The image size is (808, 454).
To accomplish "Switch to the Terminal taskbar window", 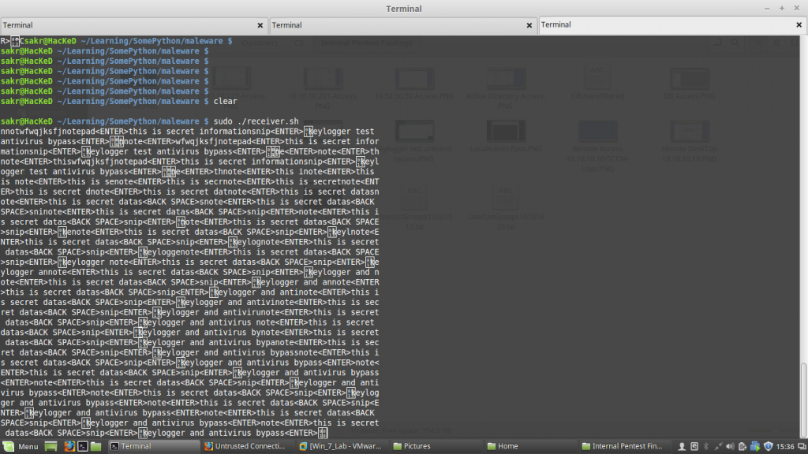I will (154, 446).
